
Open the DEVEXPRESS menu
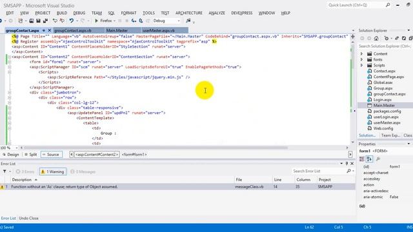click(x=242, y=13)
